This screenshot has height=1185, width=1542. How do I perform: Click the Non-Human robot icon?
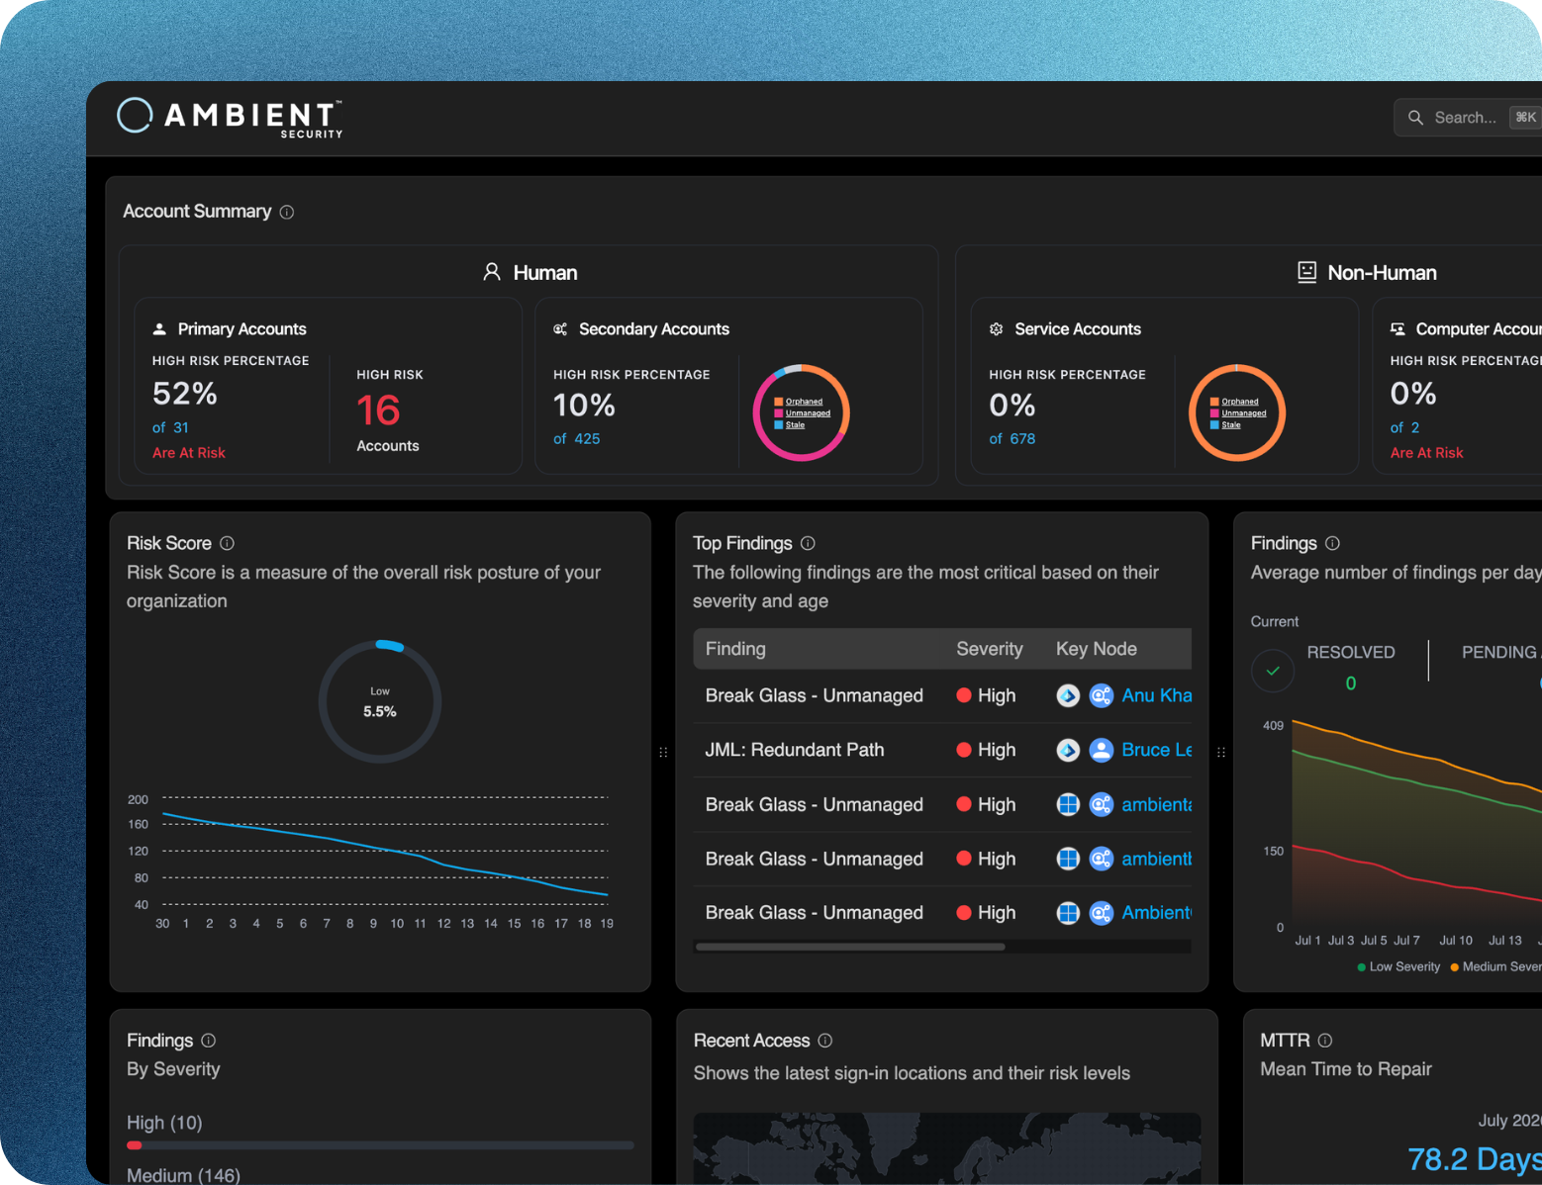(1306, 272)
